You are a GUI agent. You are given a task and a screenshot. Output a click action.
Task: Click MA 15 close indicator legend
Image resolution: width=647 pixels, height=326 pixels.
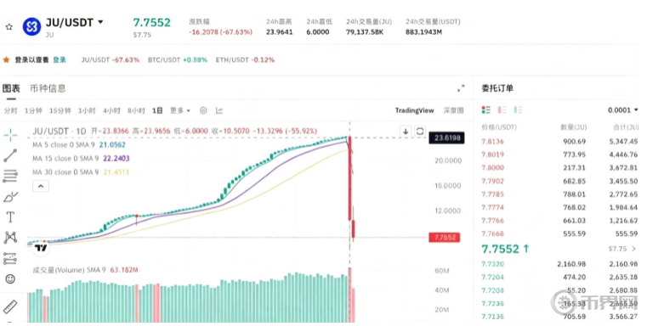(82, 158)
